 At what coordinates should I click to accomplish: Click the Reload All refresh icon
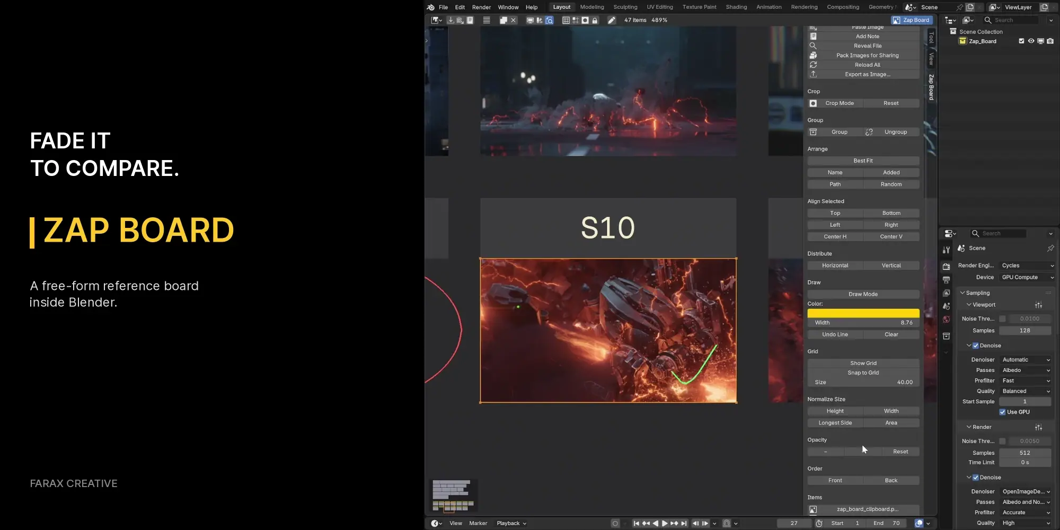(x=813, y=65)
